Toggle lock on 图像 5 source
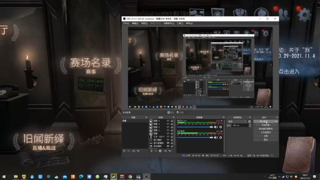 pyautogui.click(x=172, y=121)
